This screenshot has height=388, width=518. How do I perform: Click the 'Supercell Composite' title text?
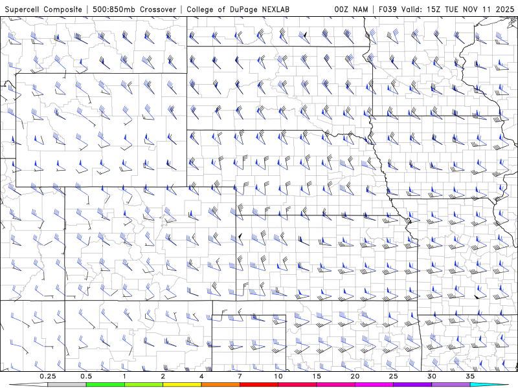43,9
